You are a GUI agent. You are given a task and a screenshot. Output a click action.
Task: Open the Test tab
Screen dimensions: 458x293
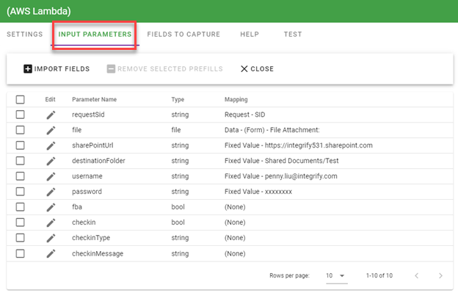click(293, 35)
